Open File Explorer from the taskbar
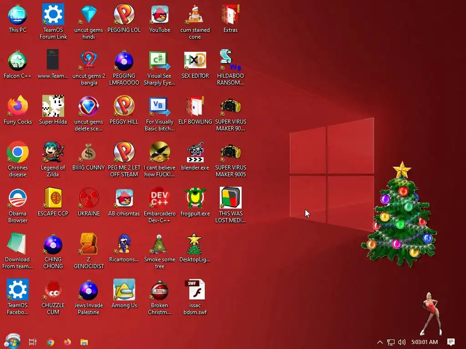 (84, 342)
